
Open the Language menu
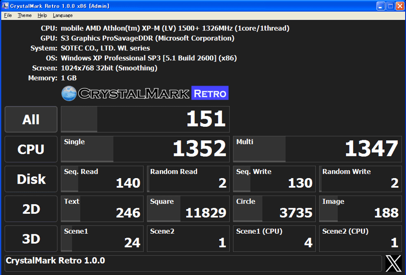[63, 15]
